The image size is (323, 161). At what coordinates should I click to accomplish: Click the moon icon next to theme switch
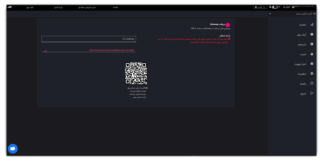270,7
